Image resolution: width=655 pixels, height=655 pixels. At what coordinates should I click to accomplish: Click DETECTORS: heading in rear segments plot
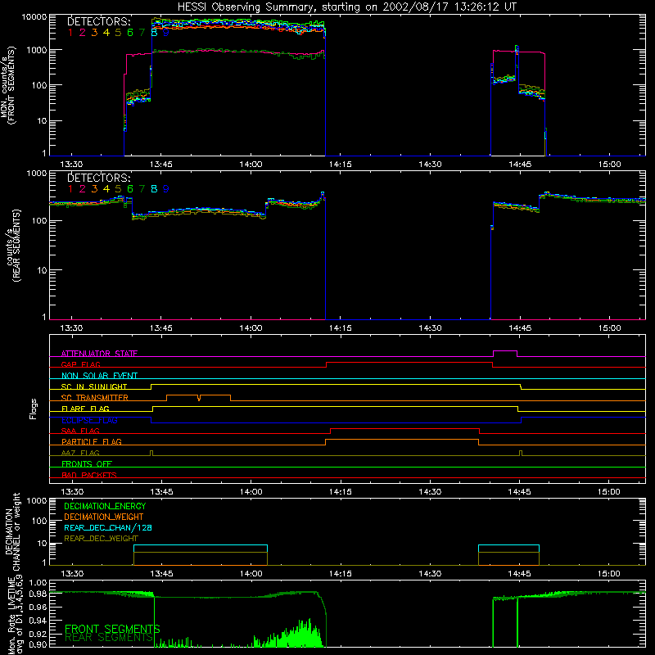click(x=99, y=178)
